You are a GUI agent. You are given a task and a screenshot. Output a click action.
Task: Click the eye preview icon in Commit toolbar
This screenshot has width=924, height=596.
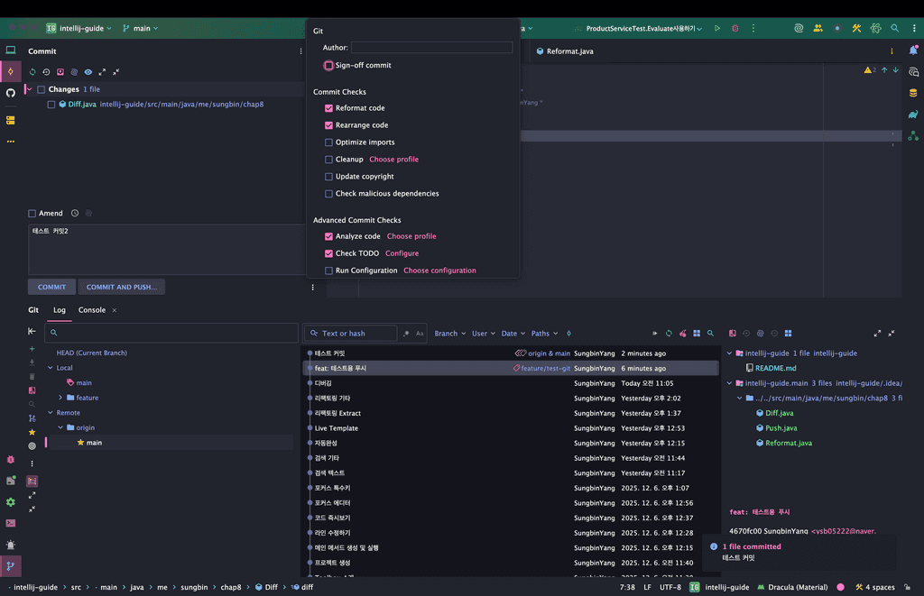88,71
